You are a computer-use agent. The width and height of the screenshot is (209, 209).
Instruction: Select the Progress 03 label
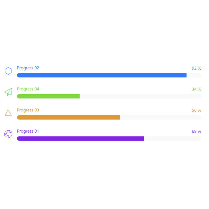pos(28,110)
